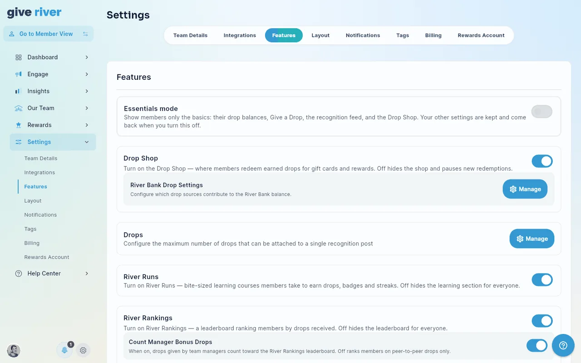Viewport: 581px width, 363px height.
Task: Expand the Our Team chevron
Action: (87, 108)
